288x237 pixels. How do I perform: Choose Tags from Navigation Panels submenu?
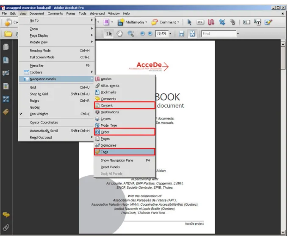point(125,152)
